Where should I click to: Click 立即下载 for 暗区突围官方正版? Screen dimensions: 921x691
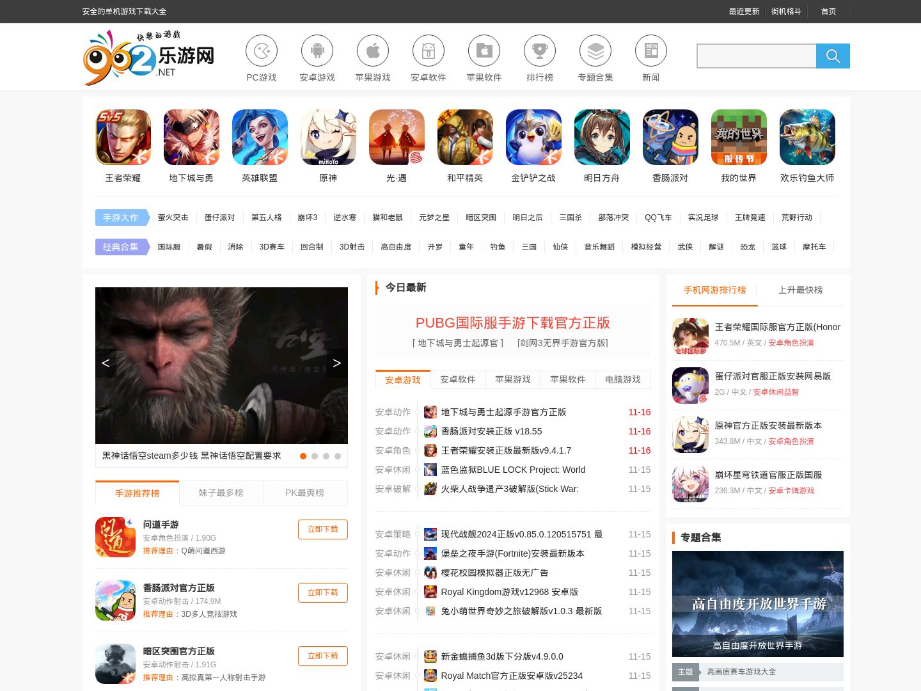[x=323, y=656]
